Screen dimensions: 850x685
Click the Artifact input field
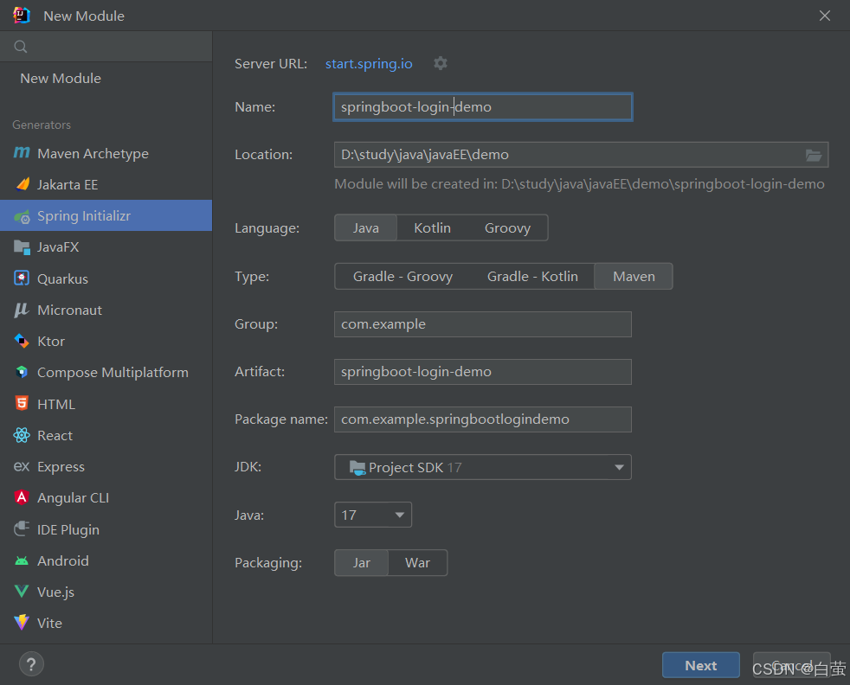coord(482,372)
